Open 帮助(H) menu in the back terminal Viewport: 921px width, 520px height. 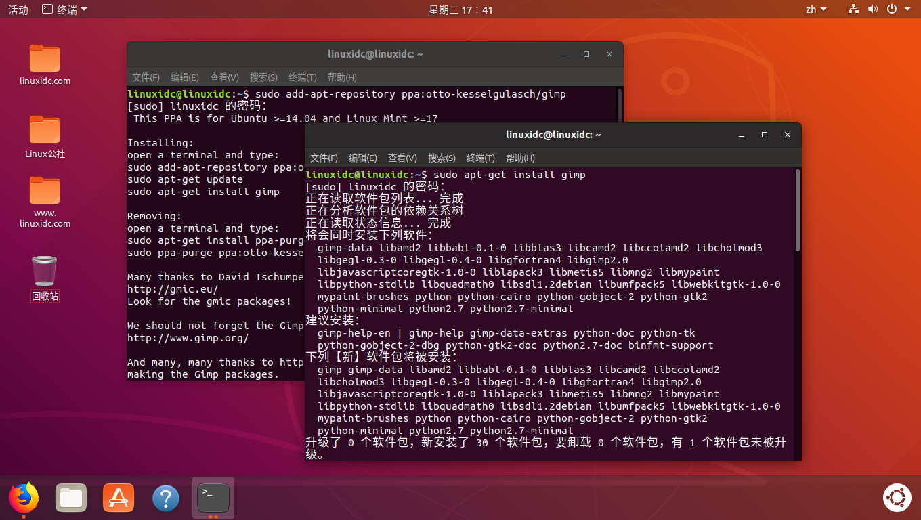(342, 77)
